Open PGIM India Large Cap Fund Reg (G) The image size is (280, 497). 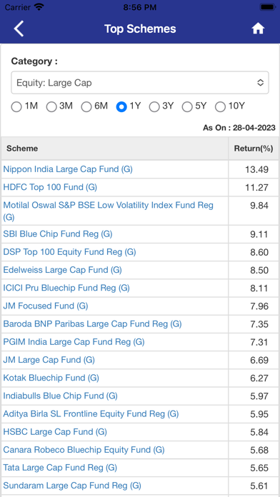point(74,342)
